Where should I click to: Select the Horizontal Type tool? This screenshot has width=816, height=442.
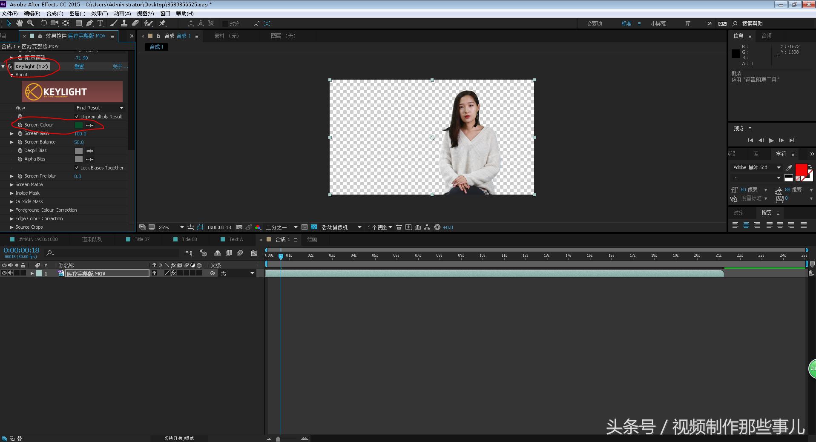click(x=101, y=23)
